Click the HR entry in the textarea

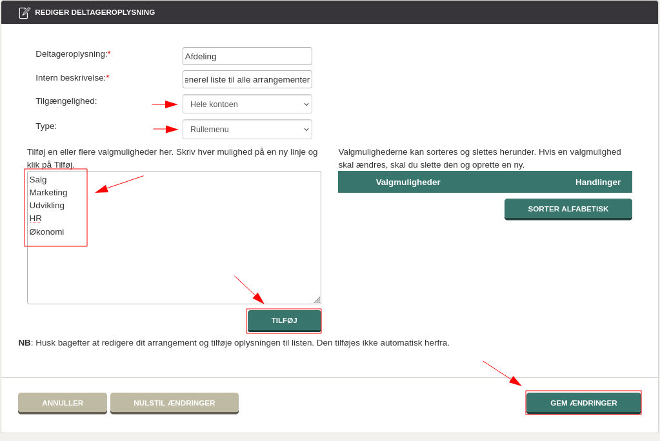click(35, 219)
